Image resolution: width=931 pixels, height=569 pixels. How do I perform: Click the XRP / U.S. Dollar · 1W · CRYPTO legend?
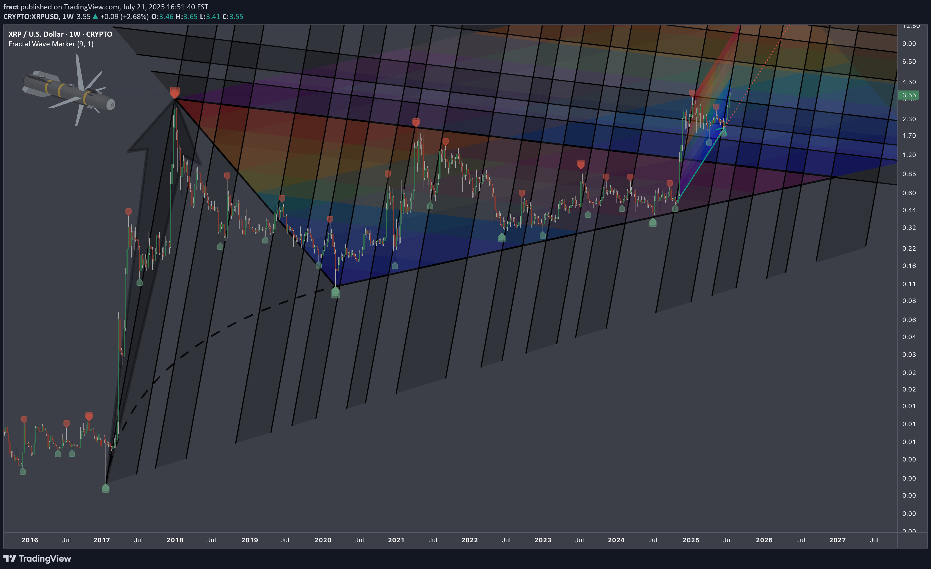pyautogui.click(x=61, y=34)
